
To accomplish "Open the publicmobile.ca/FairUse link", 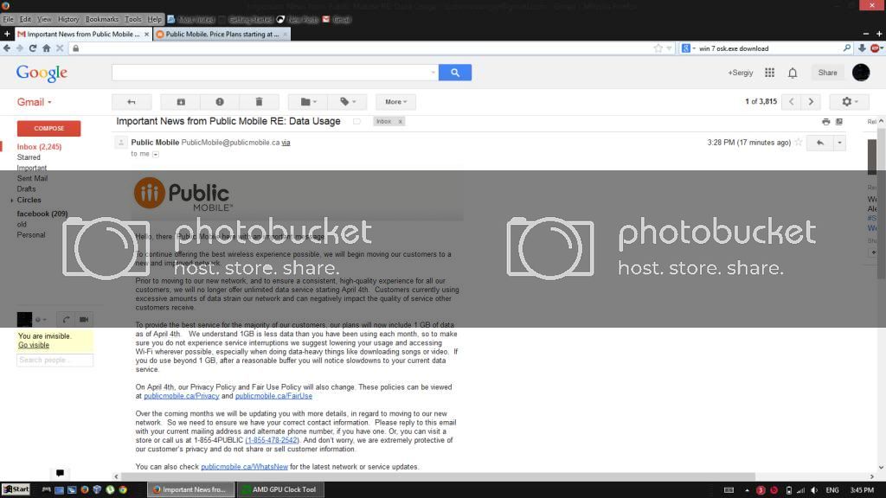I will click(273, 396).
